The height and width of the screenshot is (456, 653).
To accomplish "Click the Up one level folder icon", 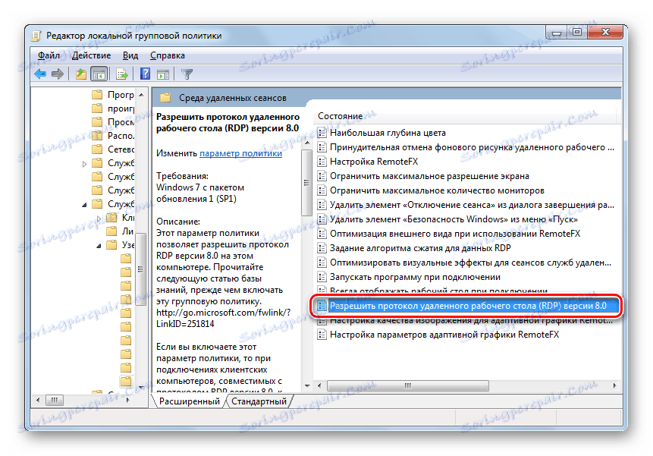I will [81, 74].
